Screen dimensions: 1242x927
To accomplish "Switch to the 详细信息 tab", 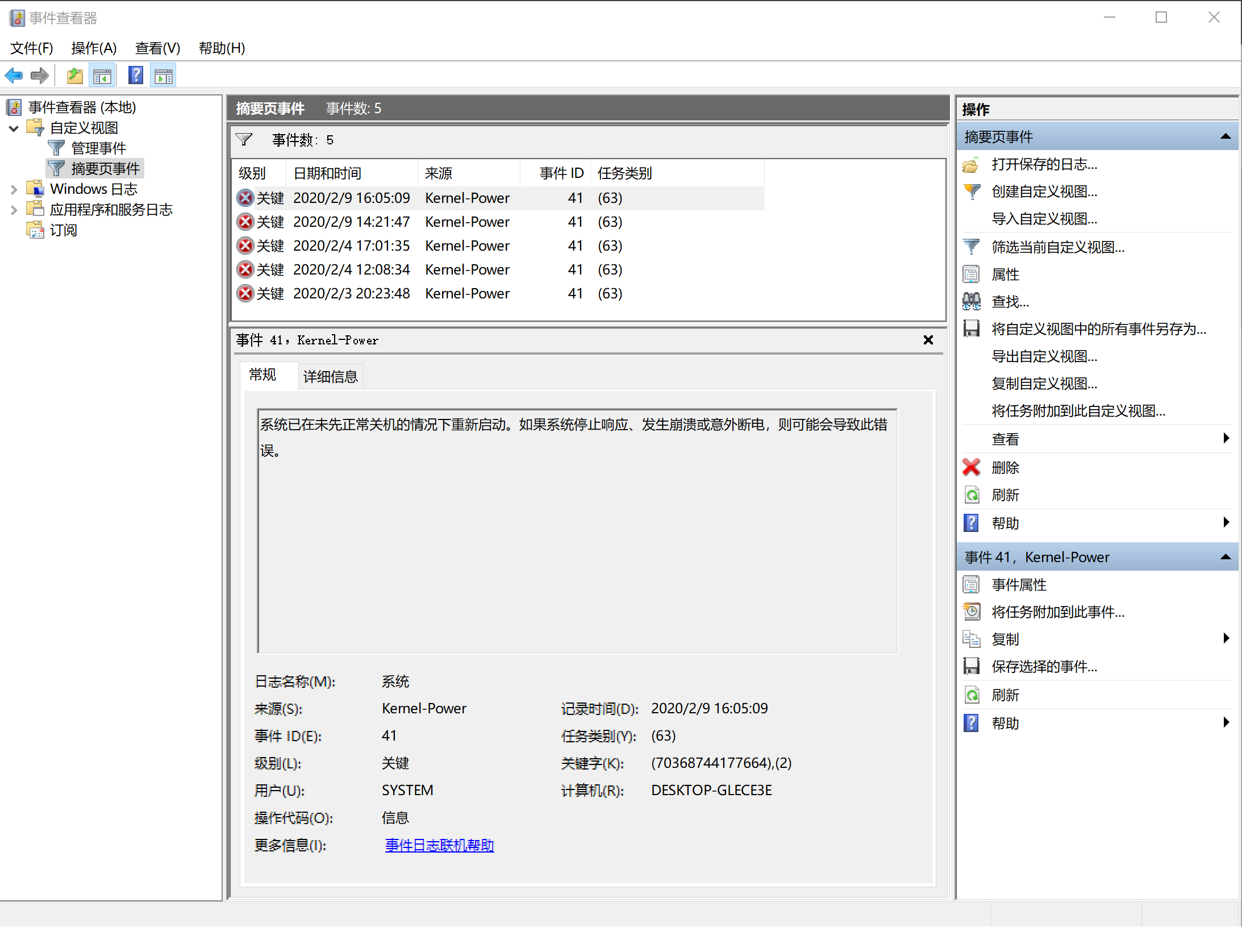I will (330, 376).
